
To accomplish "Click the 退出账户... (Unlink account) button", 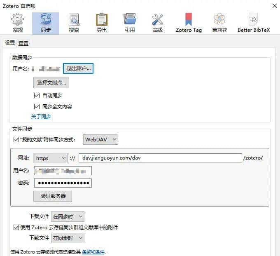I will [x=78, y=68].
